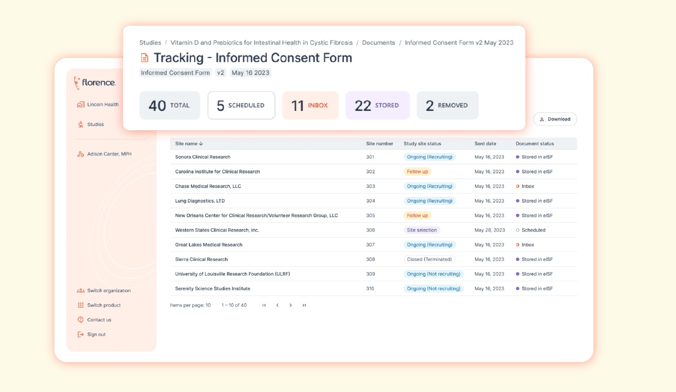Click the document icon beside Tracking title

pos(145,58)
